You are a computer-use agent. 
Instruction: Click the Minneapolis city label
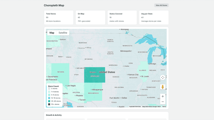[126, 51]
